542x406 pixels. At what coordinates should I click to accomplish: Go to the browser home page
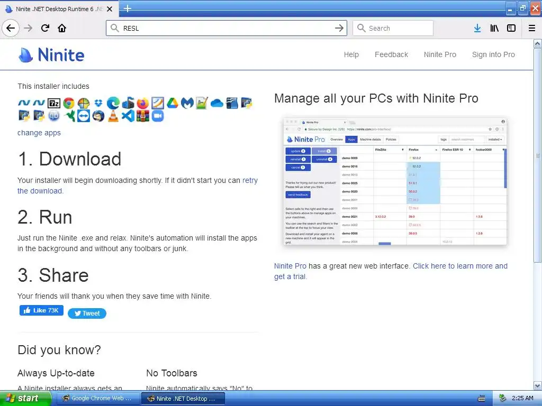(x=62, y=28)
